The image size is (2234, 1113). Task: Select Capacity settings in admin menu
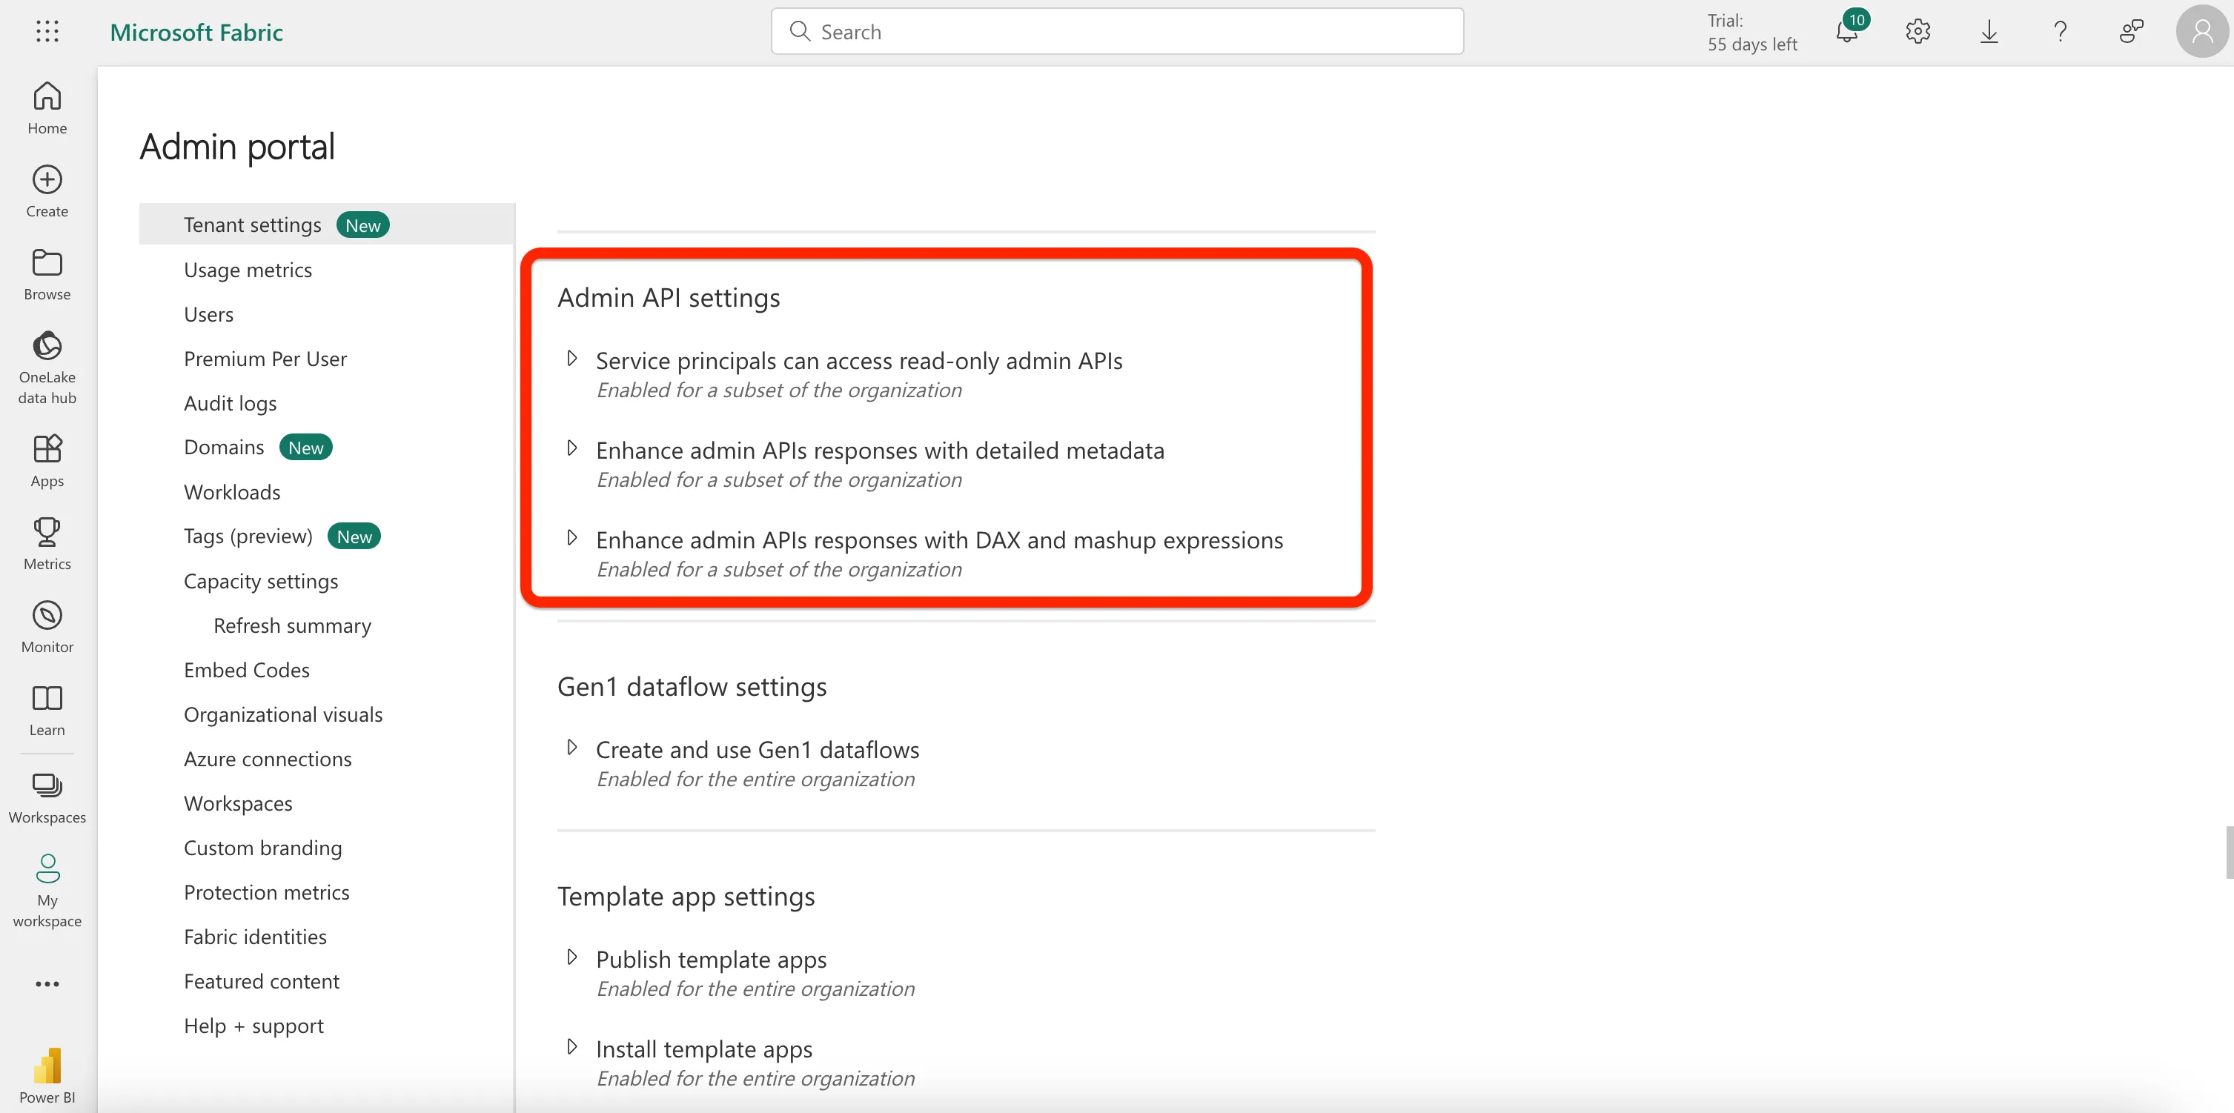[260, 581]
